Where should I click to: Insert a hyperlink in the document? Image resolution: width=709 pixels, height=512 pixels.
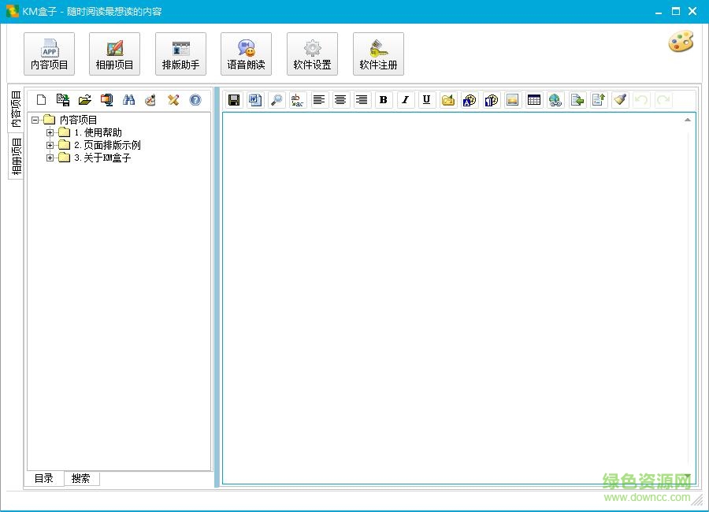tap(555, 100)
